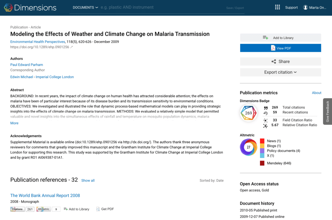Open the Give Feedback side tab
Viewport: 332px width, 220px height.
tap(327, 111)
